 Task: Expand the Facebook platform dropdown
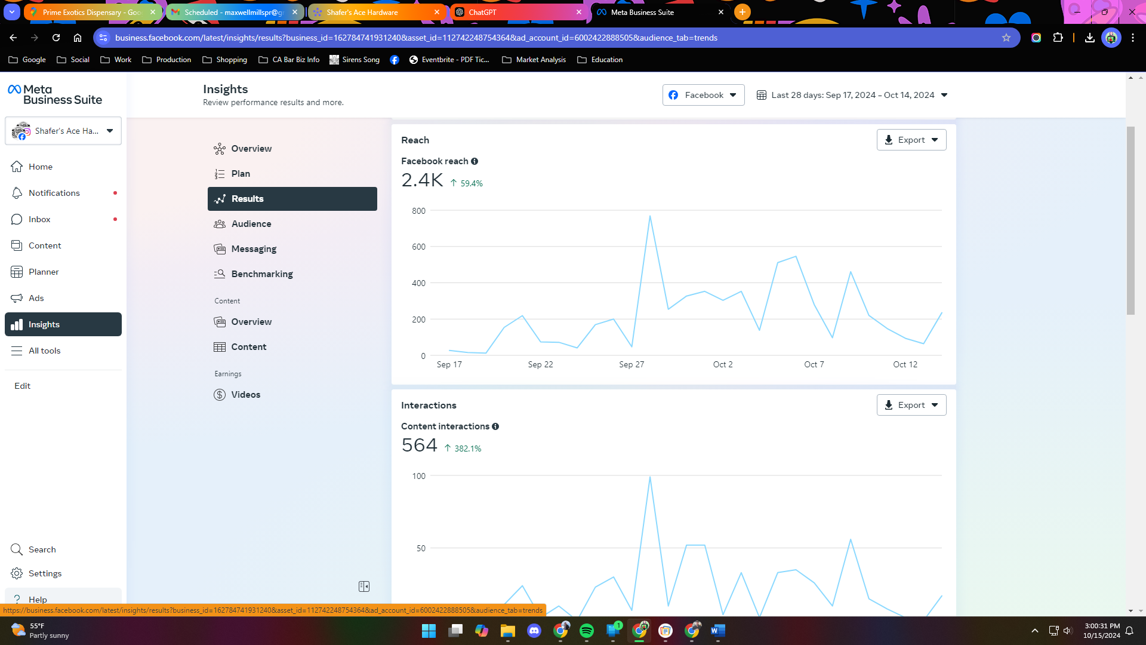pyautogui.click(x=703, y=95)
